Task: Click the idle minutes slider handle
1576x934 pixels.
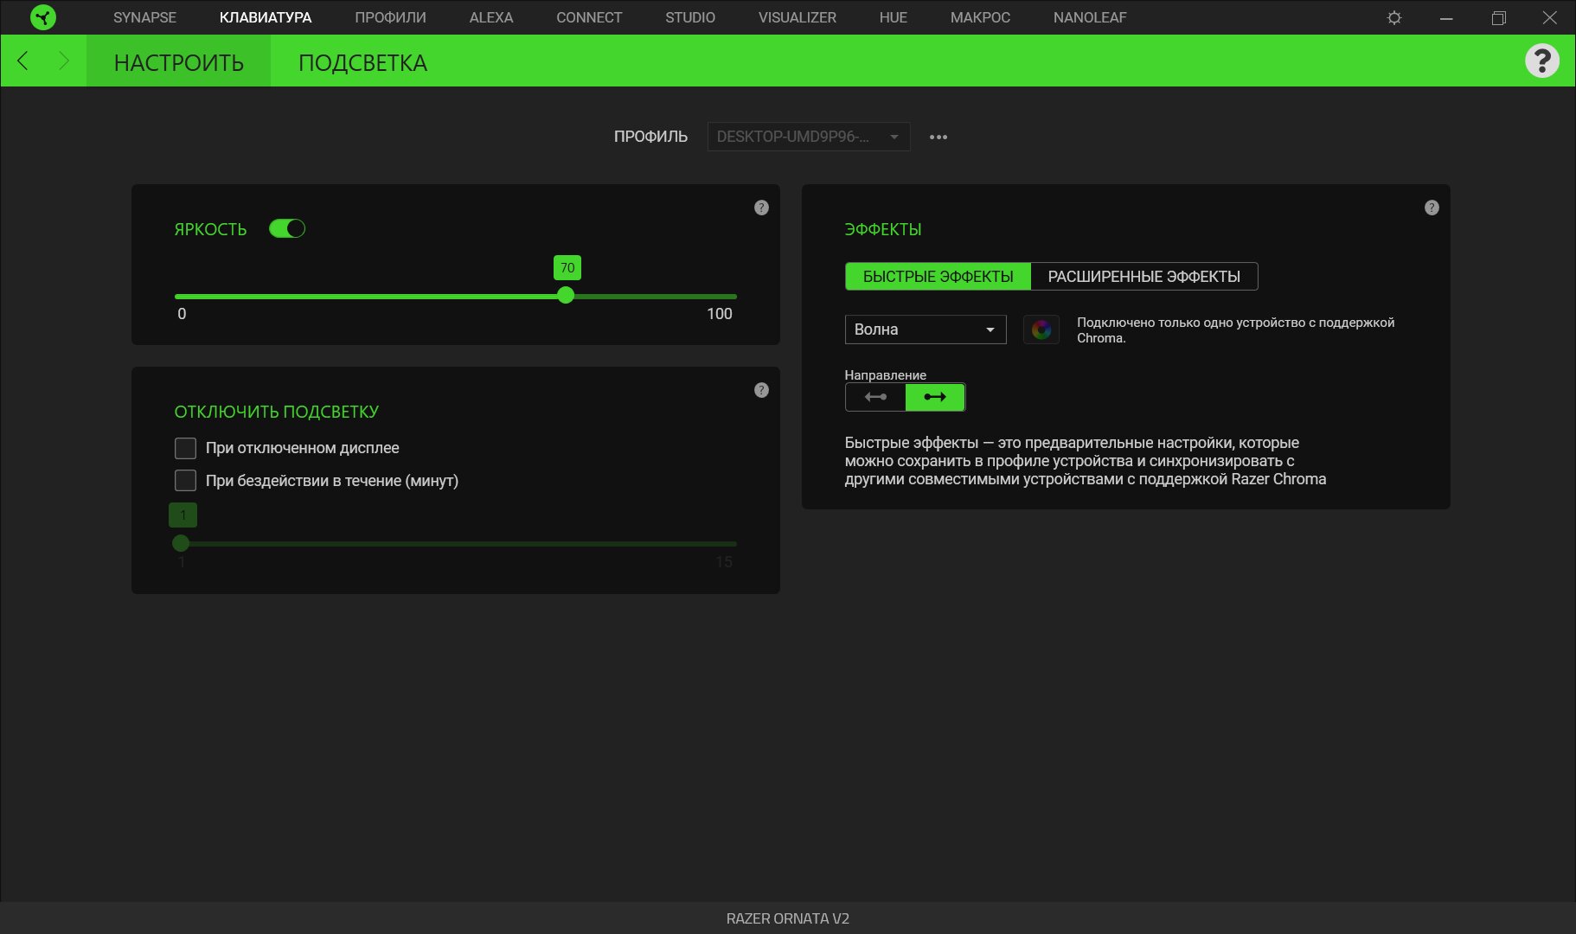Action: [x=181, y=543]
